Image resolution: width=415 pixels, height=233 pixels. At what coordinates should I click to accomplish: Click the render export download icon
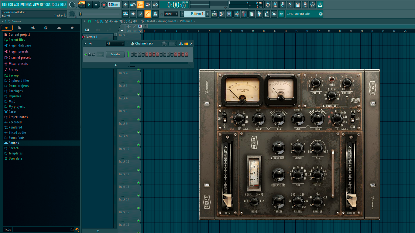[320, 5]
